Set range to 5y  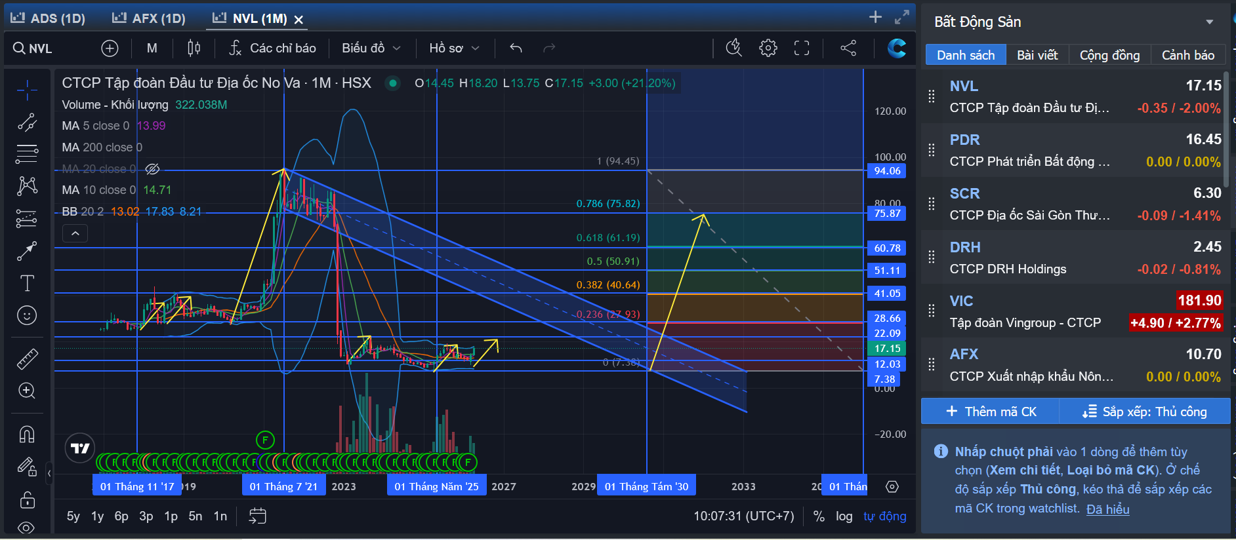73,516
